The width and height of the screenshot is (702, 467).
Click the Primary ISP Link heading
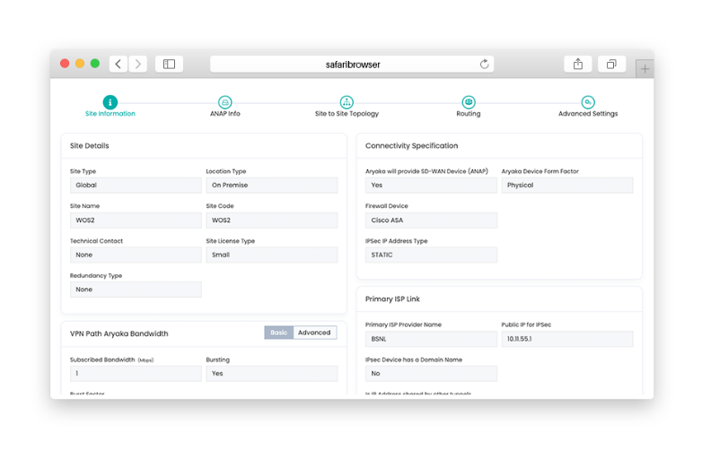pos(392,299)
